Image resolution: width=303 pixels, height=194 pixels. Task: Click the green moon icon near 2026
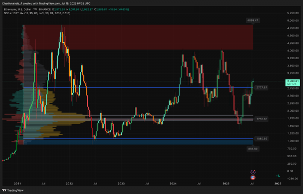pos(278,176)
